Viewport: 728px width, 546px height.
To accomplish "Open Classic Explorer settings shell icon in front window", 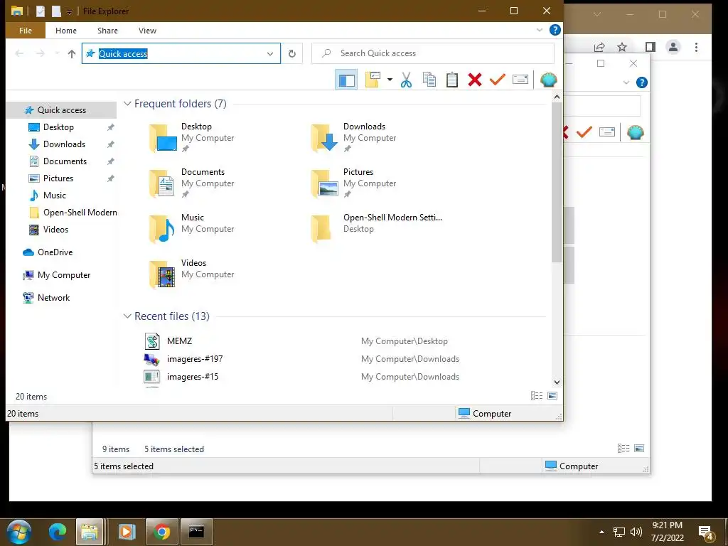I will [548, 80].
